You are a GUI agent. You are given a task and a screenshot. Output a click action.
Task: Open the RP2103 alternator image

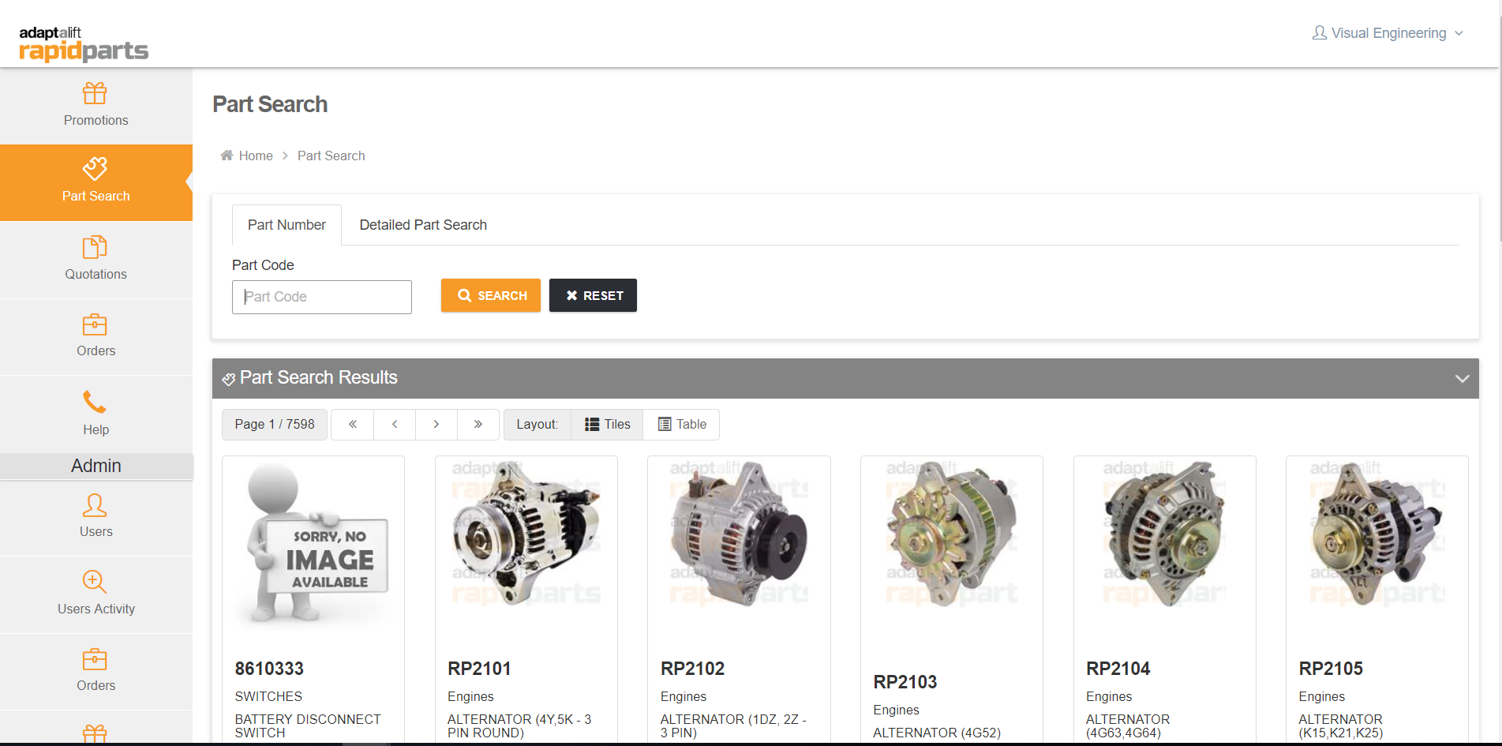(952, 534)
